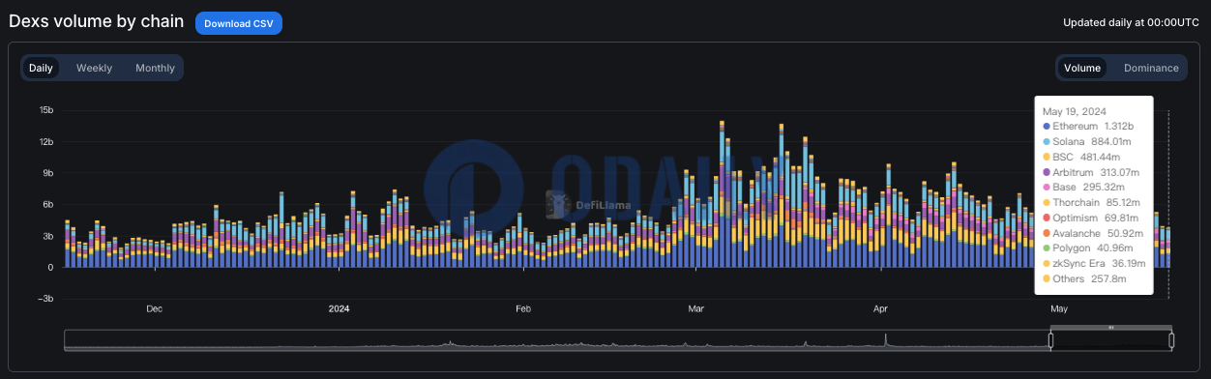The image size is (1211, 379).
Task: Click the Others dot in tooltip
Action: tap(1047, 279)
